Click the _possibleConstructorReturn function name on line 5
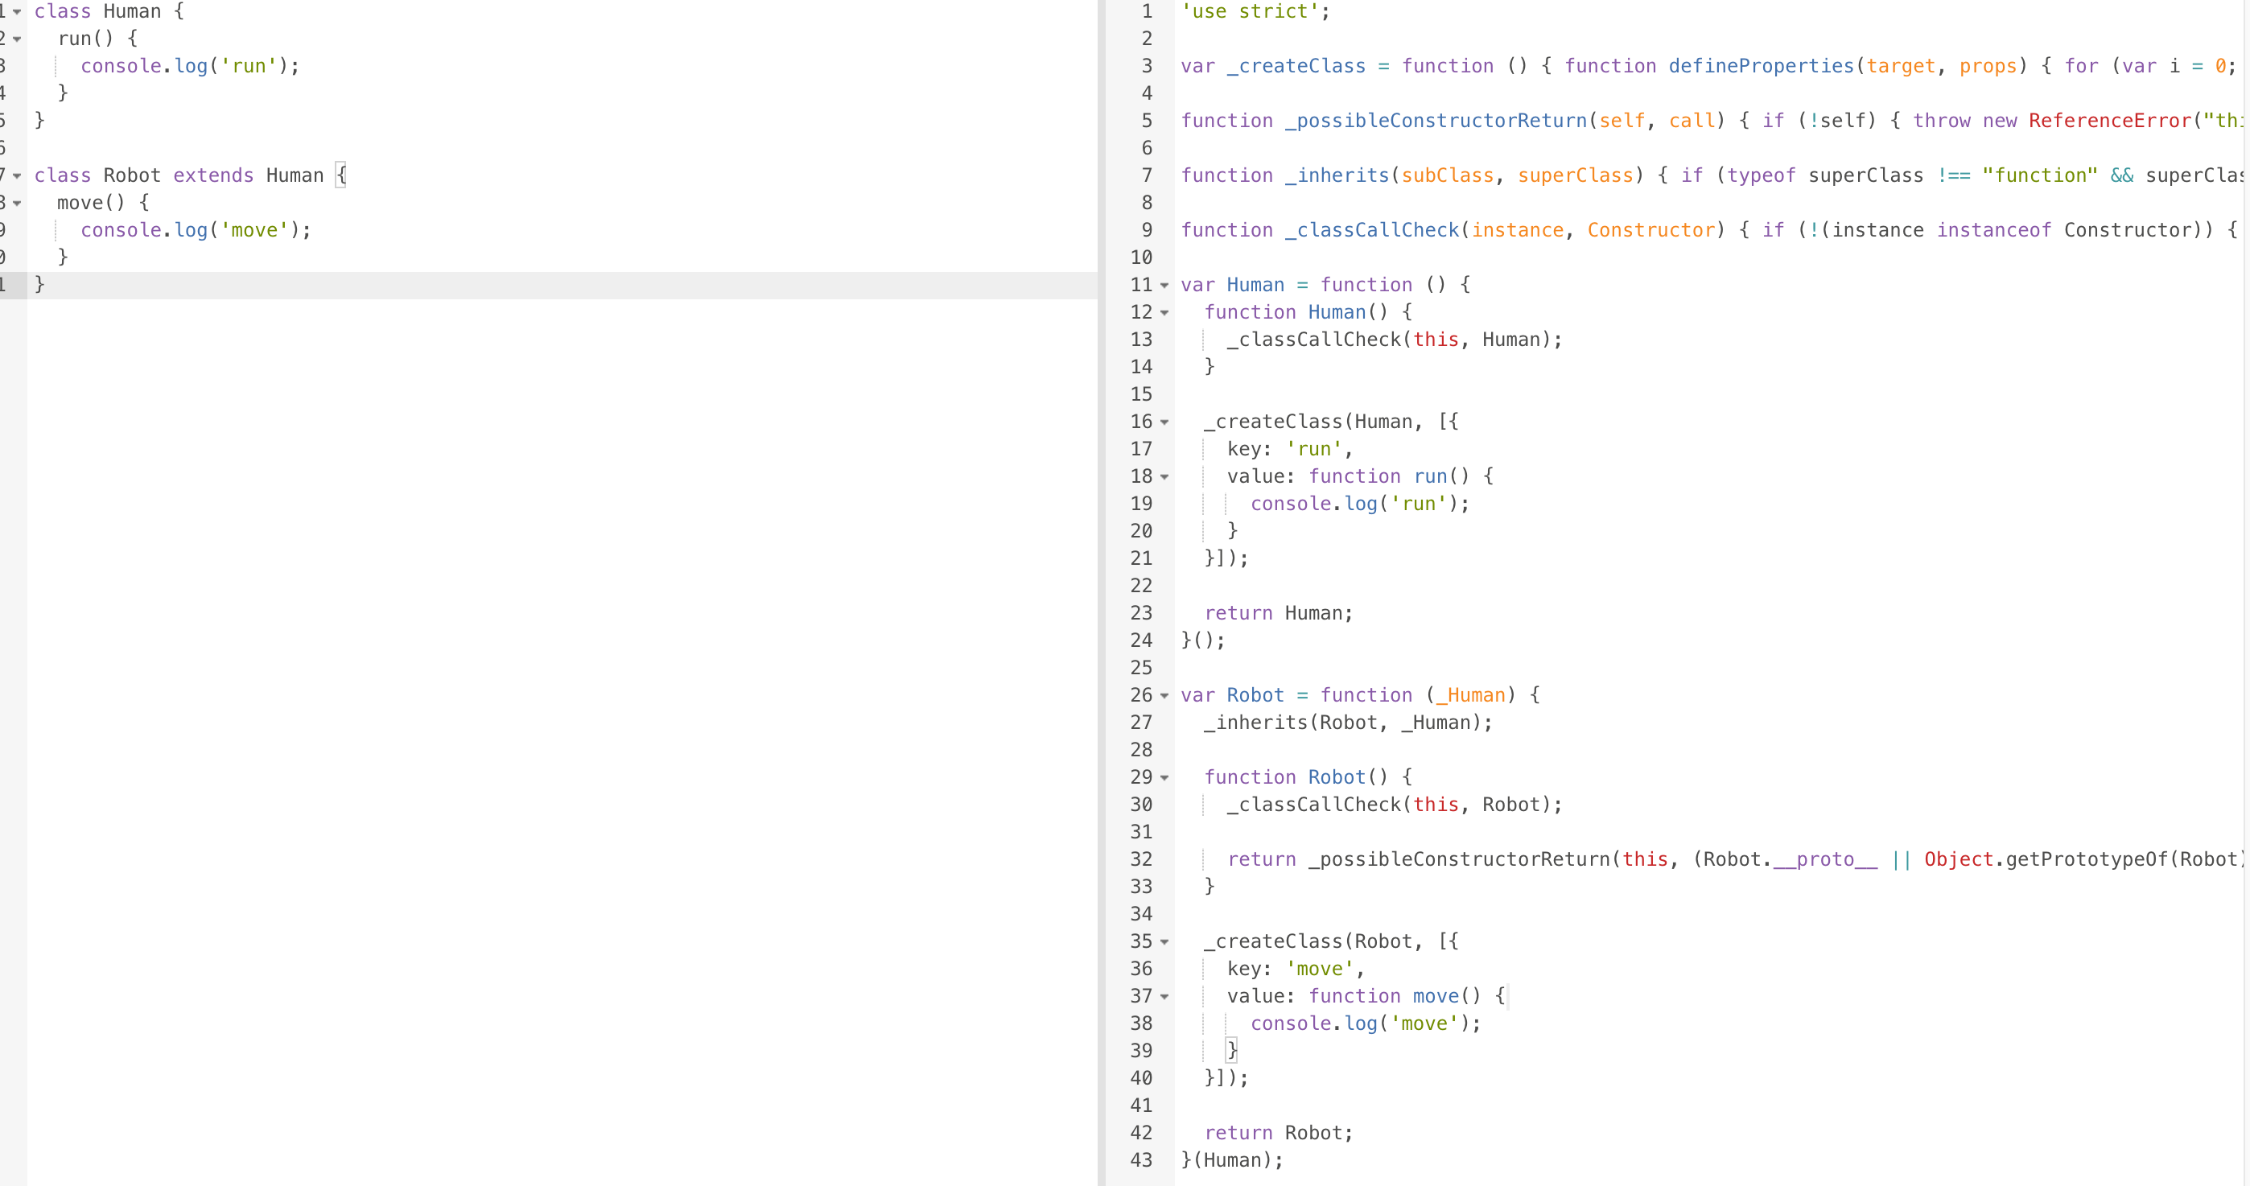This screenshot has height=1186, width=2250. tap(1435, 121)
